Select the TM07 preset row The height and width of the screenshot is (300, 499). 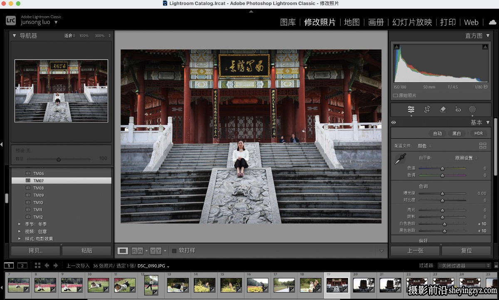[61, 181]
